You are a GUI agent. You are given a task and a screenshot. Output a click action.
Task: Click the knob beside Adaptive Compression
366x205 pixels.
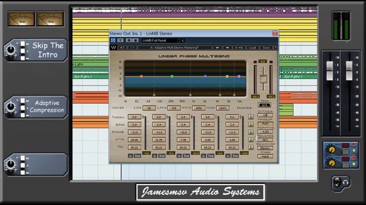[x=10, y=106]
